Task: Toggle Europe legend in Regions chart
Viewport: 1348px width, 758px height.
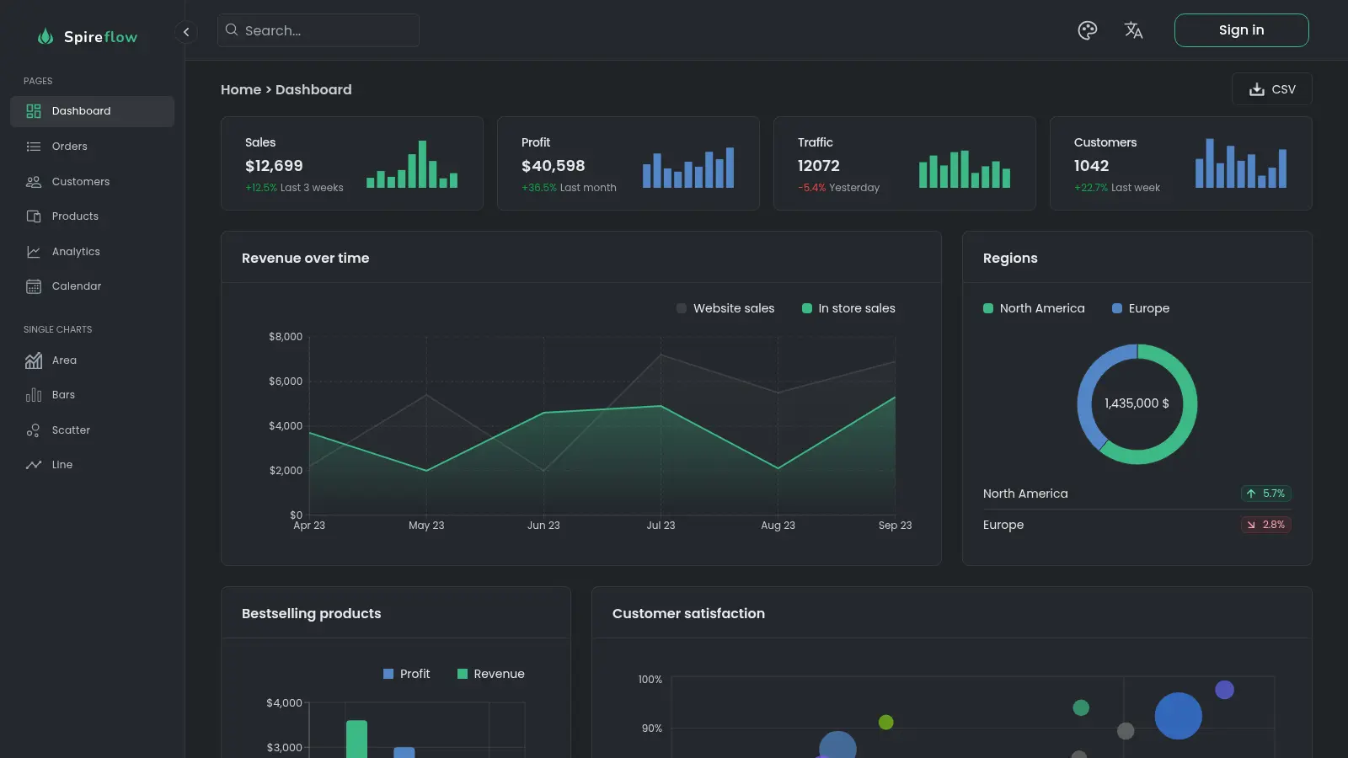Action: click(x=1141, y=308)
